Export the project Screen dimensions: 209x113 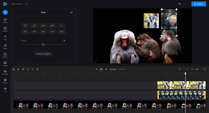point(199,4)
